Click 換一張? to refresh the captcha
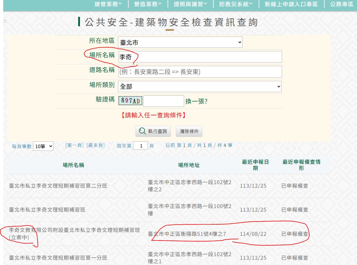The image size is (357, 265). pos(196,102)
